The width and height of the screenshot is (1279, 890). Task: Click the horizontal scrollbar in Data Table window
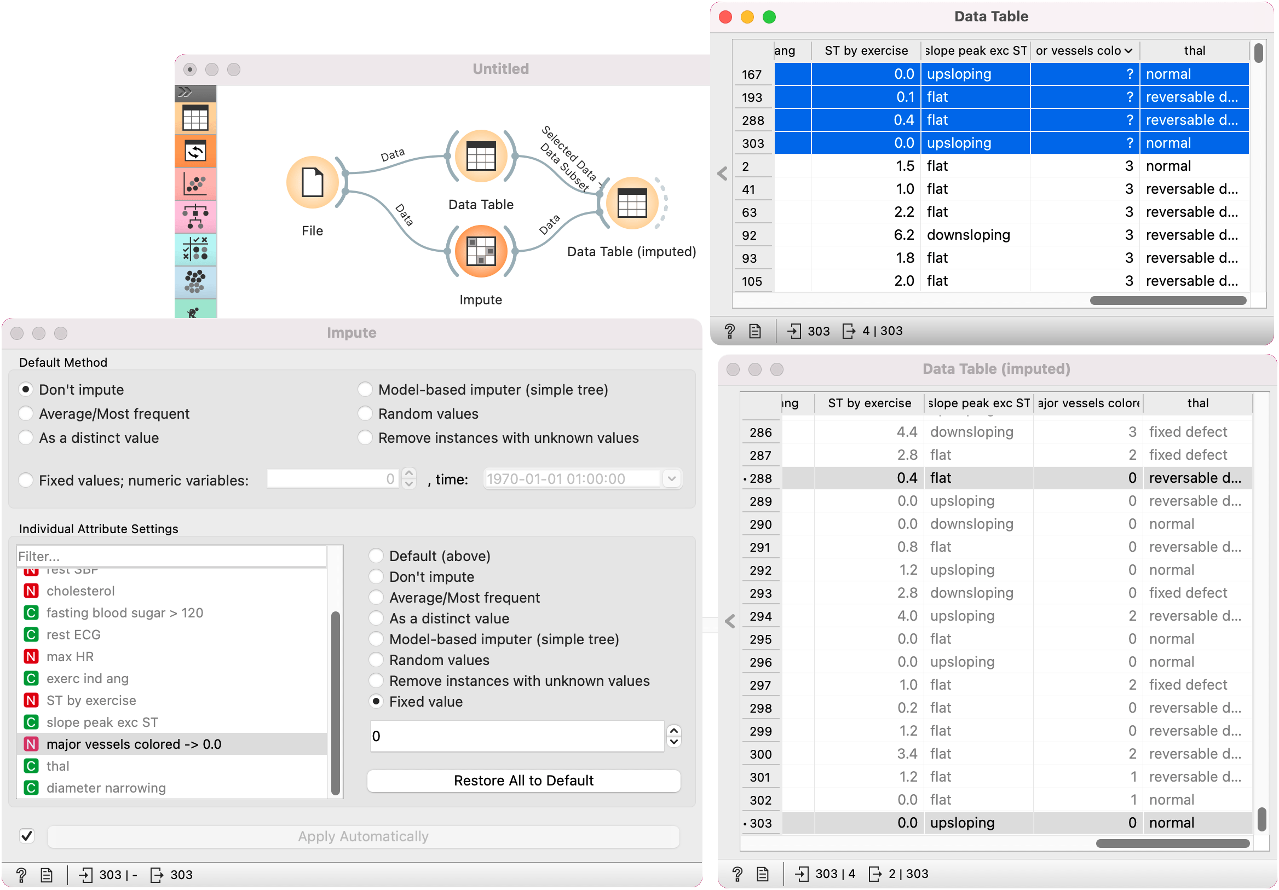[x=1168, y=300]
